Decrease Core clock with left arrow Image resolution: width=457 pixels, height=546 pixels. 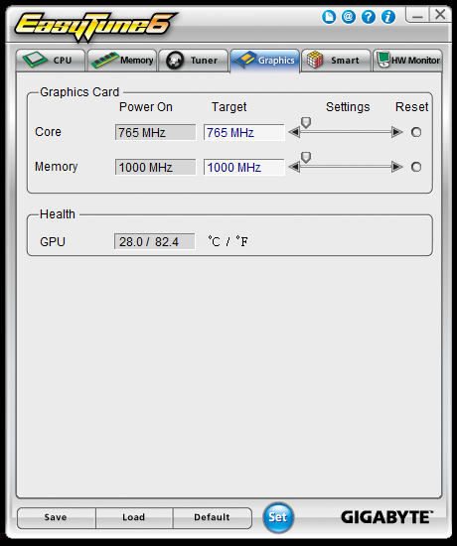pyautogui.click(x=294, y=132)
